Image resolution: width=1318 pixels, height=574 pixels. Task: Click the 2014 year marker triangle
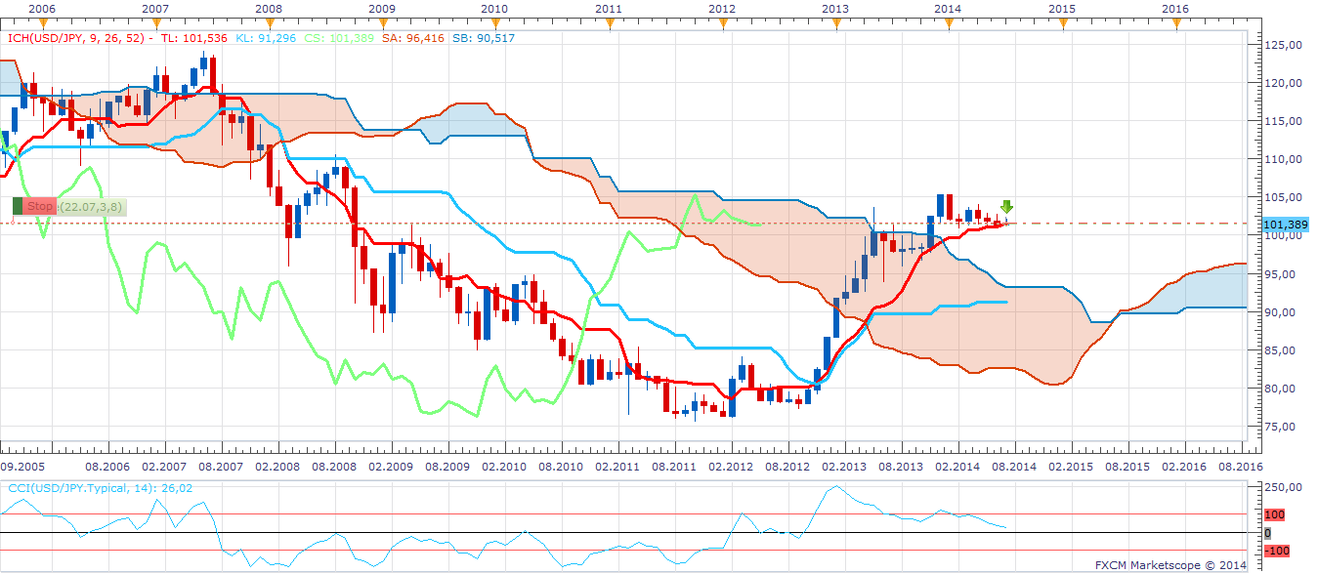949,25
